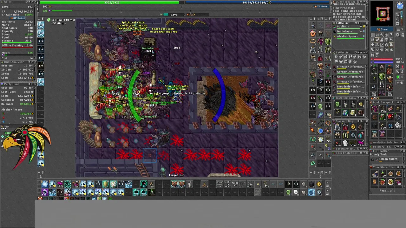Click the XP Boost button in Skills panel
Image resolution: width=406 pixels, height=228 pixels.
pos(17,18)
